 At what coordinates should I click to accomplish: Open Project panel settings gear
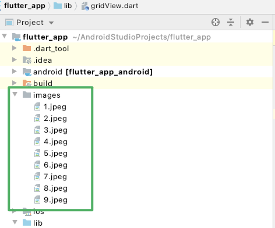coord(250,22)
